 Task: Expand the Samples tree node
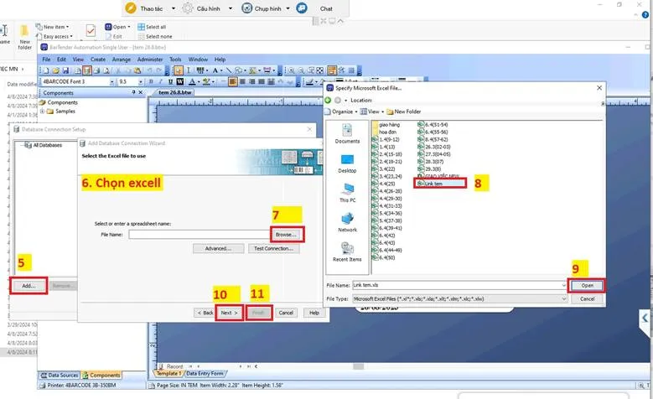(x=41, y=111)
